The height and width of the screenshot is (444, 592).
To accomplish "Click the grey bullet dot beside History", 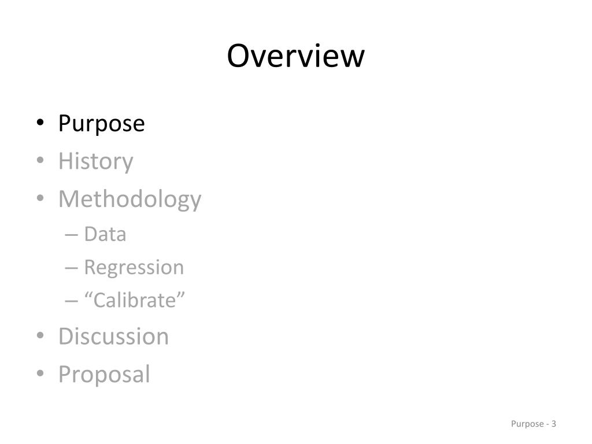I will point(40,160).
